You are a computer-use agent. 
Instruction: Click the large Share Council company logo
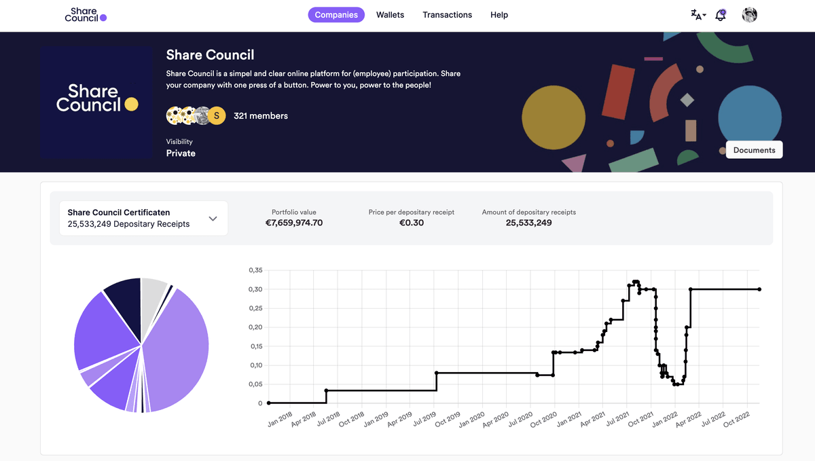pyautogui.click(x=96, y=103)
